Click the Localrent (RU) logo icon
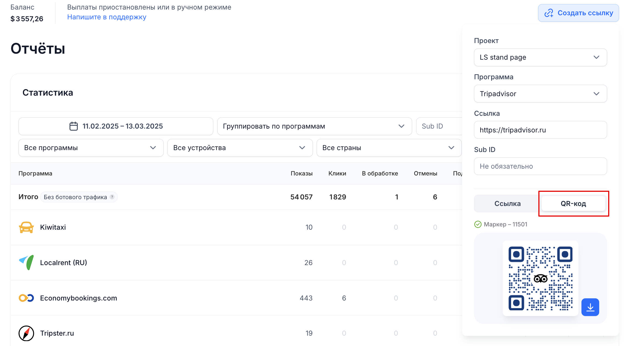This screenshot has height=346, width=624. point(26,262)
